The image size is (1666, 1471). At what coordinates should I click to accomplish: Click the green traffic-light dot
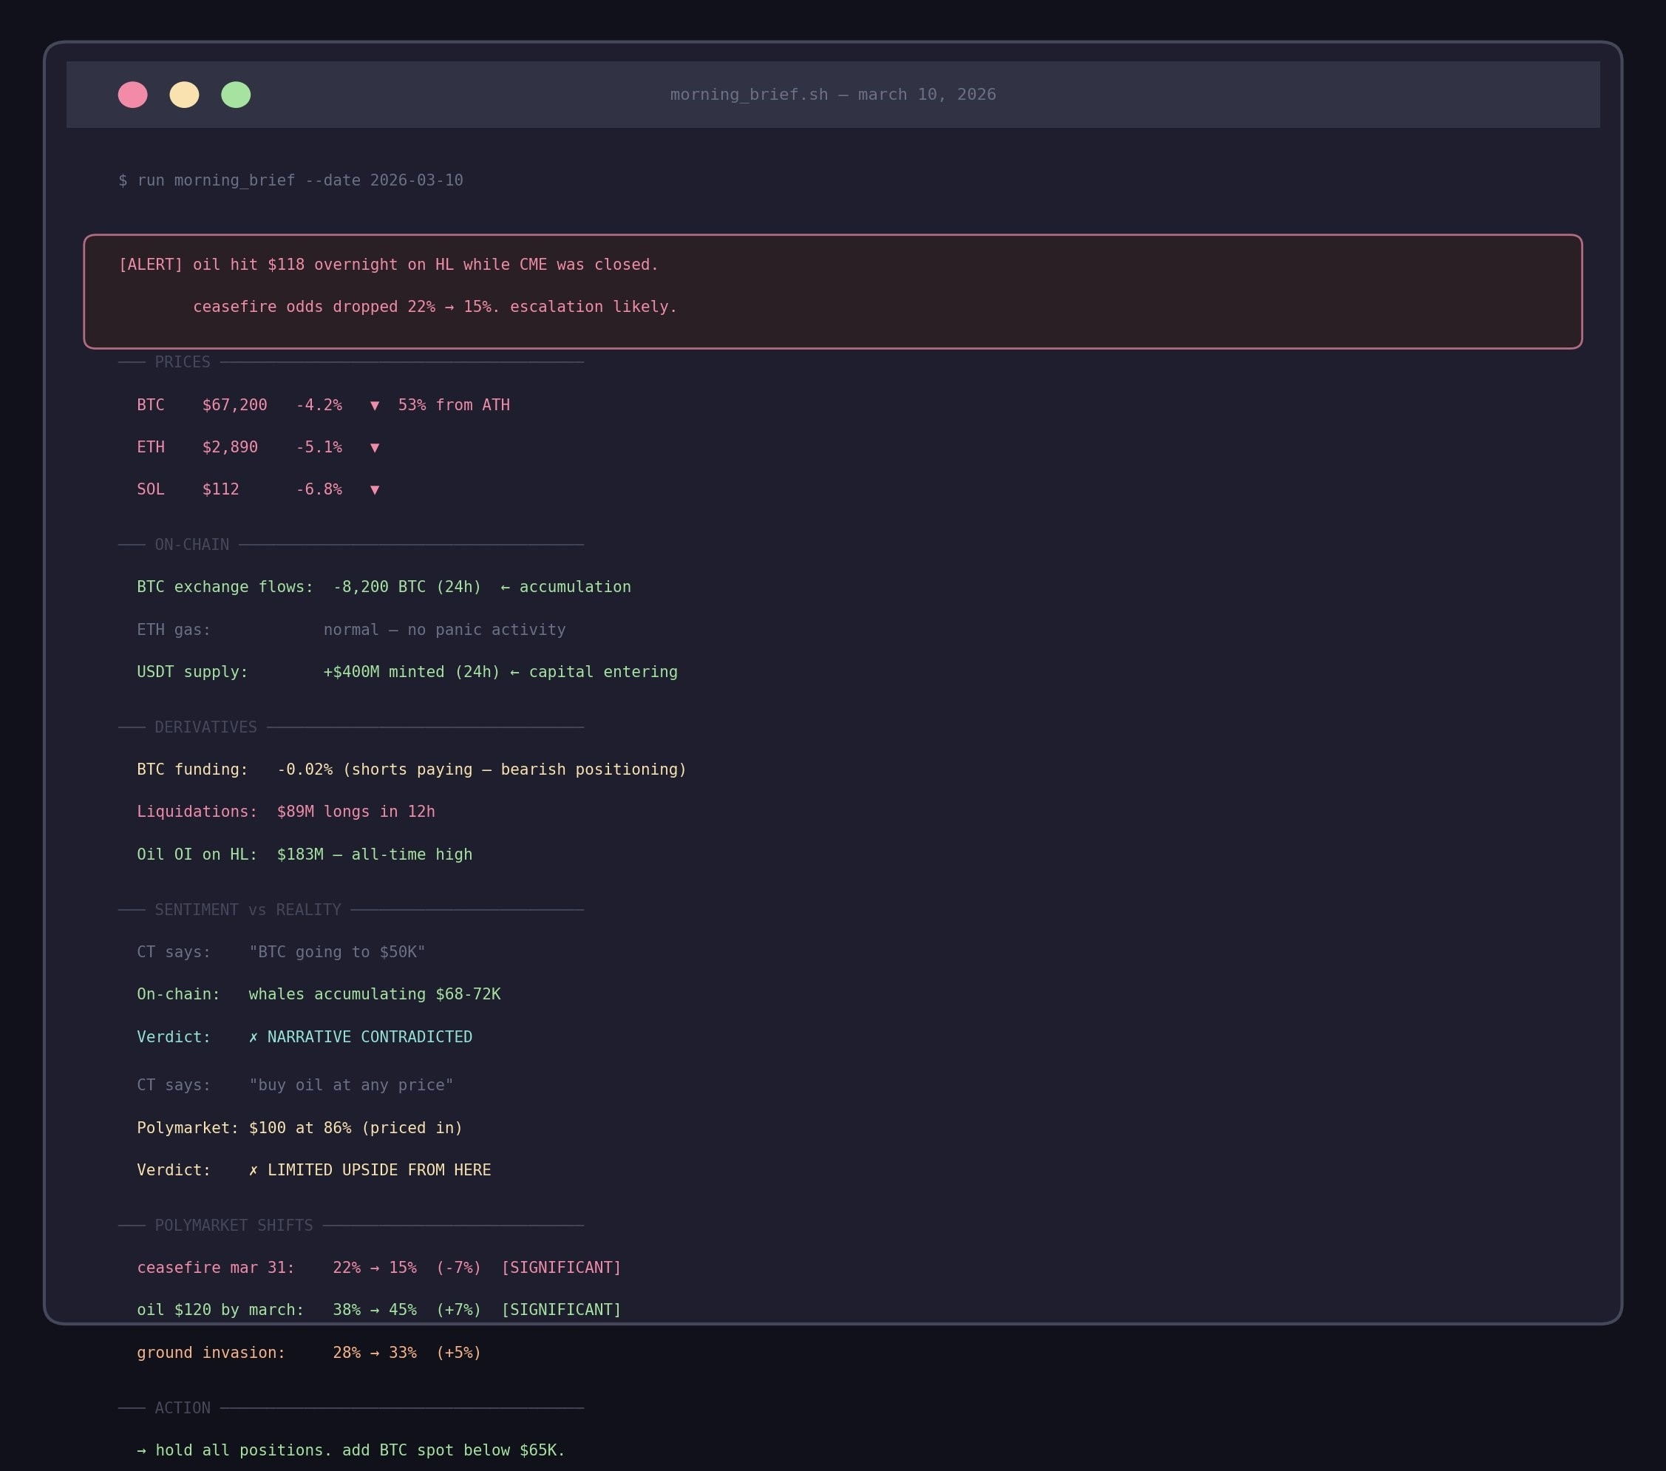(x=236, y=95)
